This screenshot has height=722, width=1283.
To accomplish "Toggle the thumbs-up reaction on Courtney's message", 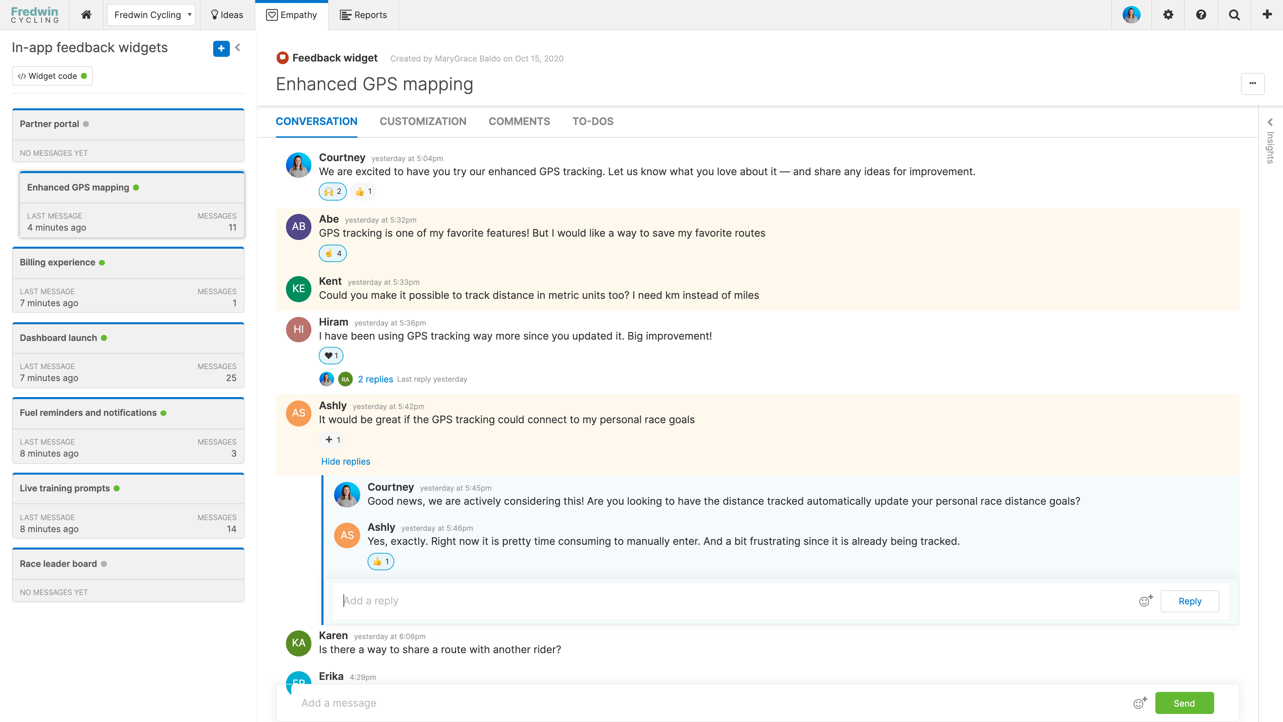I will (363, 191).
